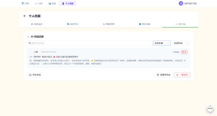The image size is (217, 116).
Task: Click the conversation timestamp 22:30
Action: click(48, 52)
